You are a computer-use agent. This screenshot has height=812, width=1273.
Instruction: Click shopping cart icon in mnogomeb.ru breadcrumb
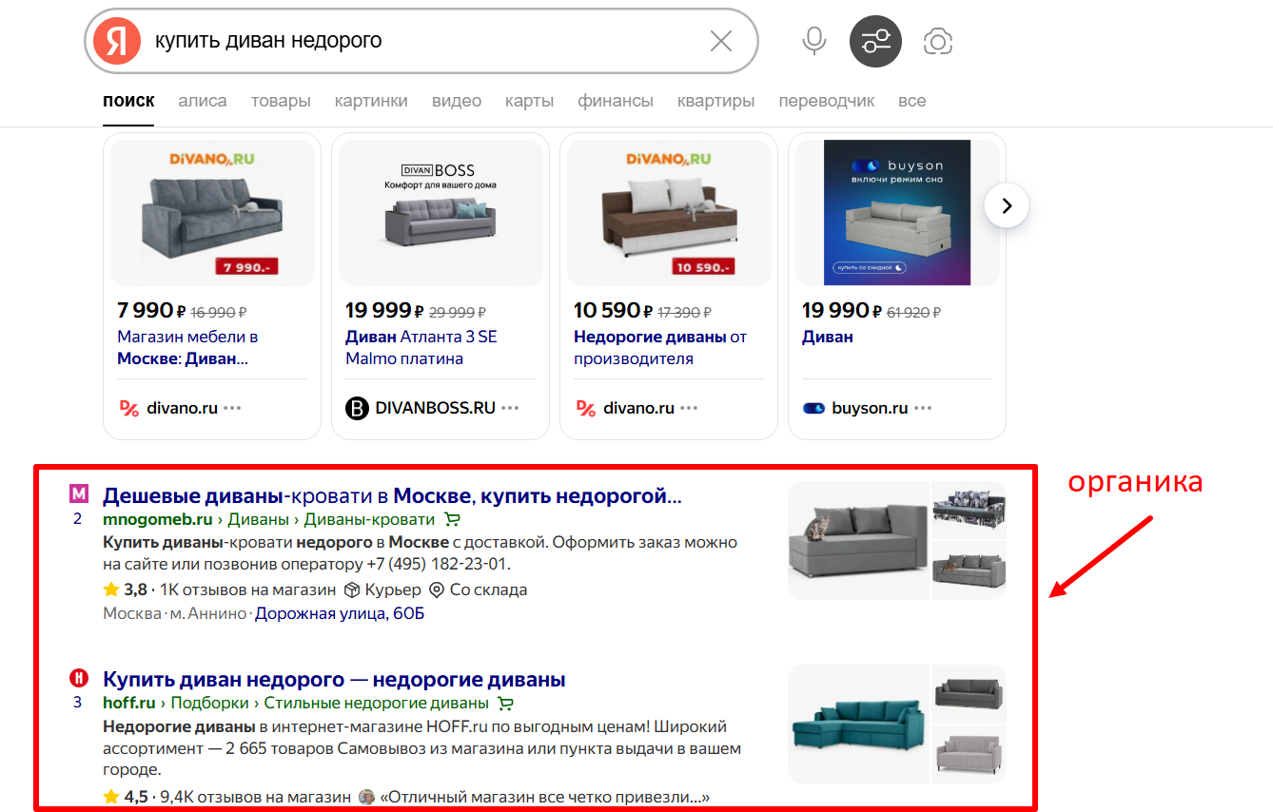(452, 519)
